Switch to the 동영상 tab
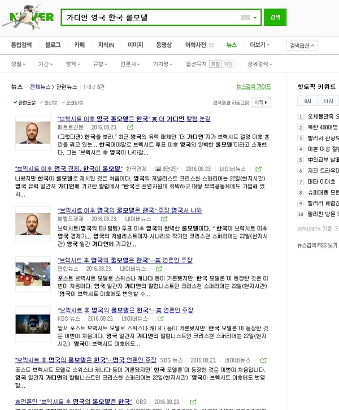 pyautogui.click(x=164, y=45)
